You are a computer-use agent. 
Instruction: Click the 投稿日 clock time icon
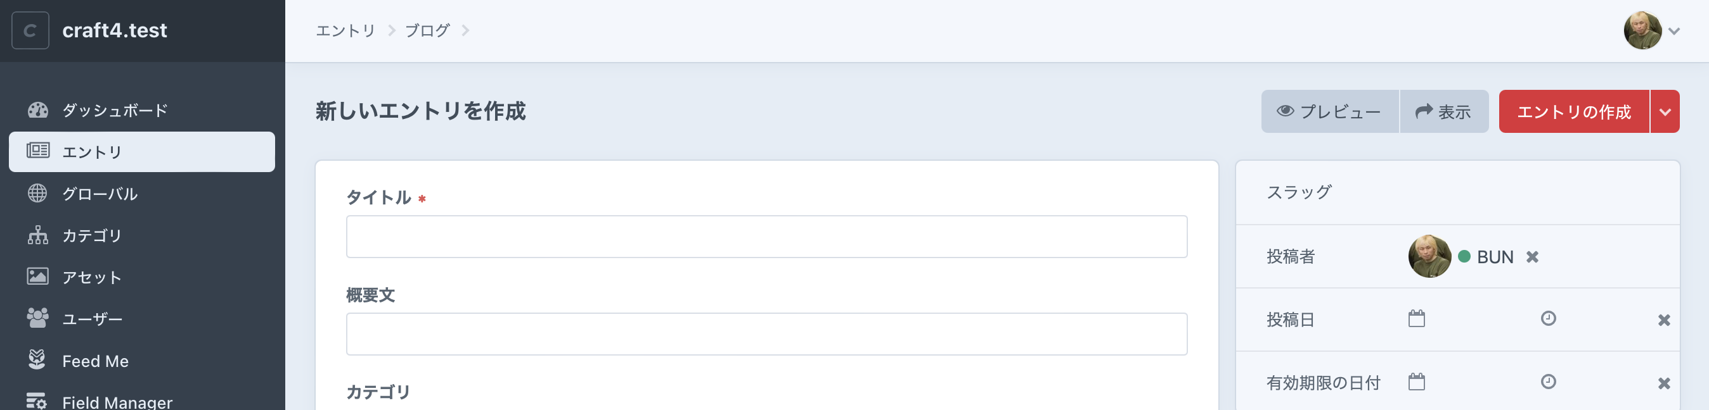(x=1548, y=320)
